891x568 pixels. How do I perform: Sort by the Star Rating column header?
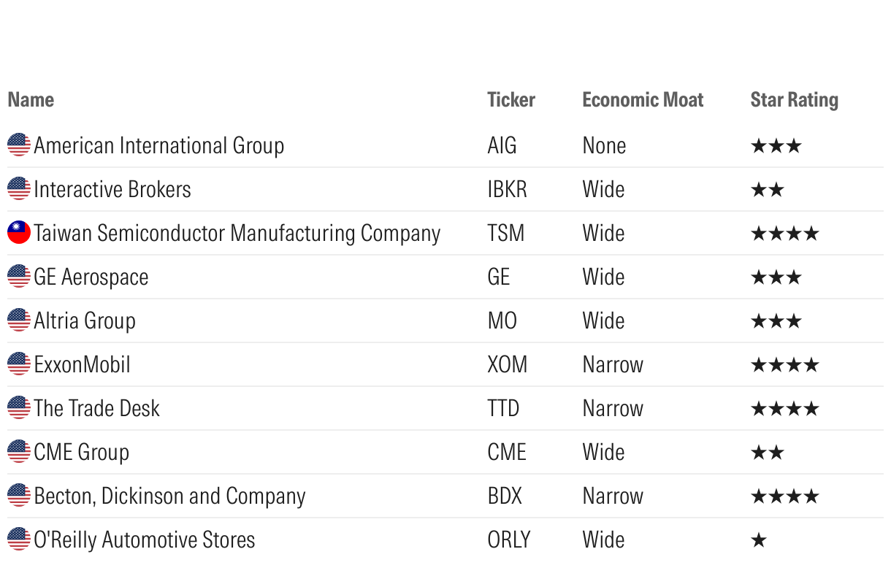pyautogui.click(x=794, y=100)
